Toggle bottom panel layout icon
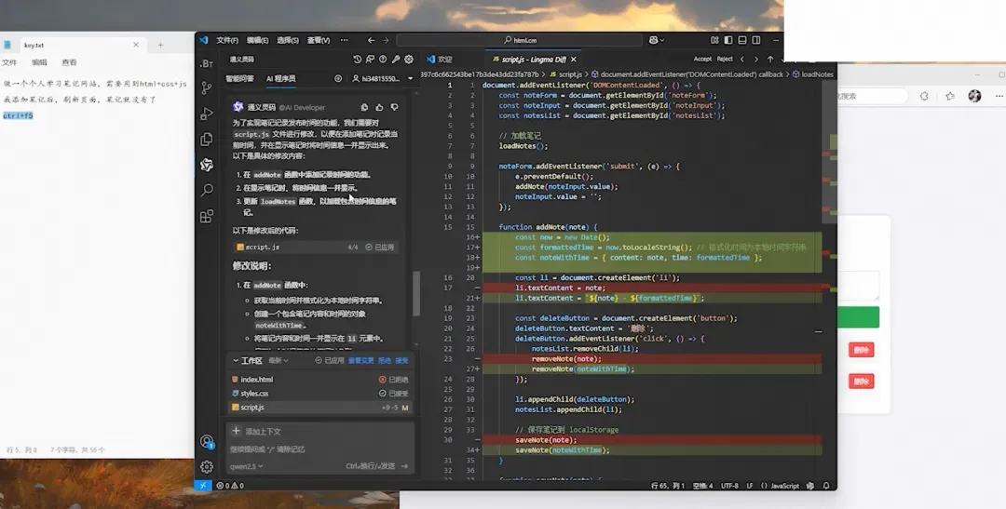The width and height of the screenshot is (1006, 509). coord(742,40)
